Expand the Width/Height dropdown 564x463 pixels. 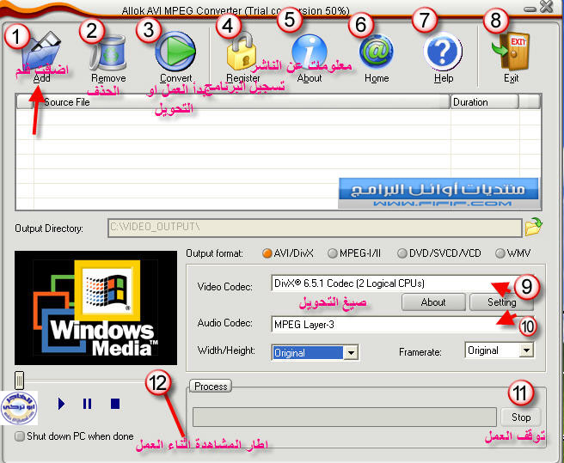[351, 352]
